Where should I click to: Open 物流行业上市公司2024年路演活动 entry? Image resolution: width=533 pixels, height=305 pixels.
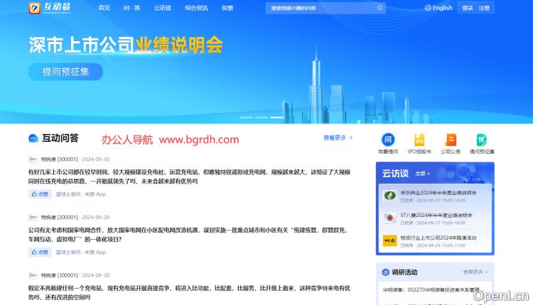click(x=438, y=238)
